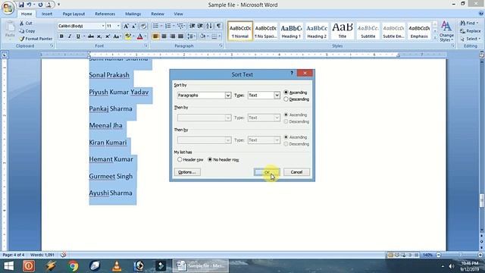Open the Sort Text help button
Image resolution: width=485 pixels, height=273 pixels.
(x=291, y=73)
